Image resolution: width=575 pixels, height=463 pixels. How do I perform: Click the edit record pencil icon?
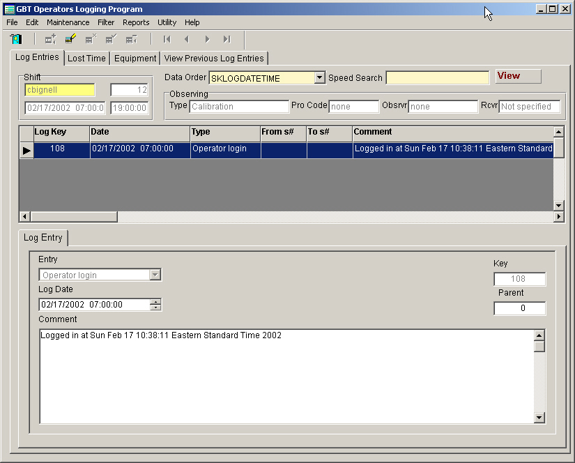tap(70, 39)
